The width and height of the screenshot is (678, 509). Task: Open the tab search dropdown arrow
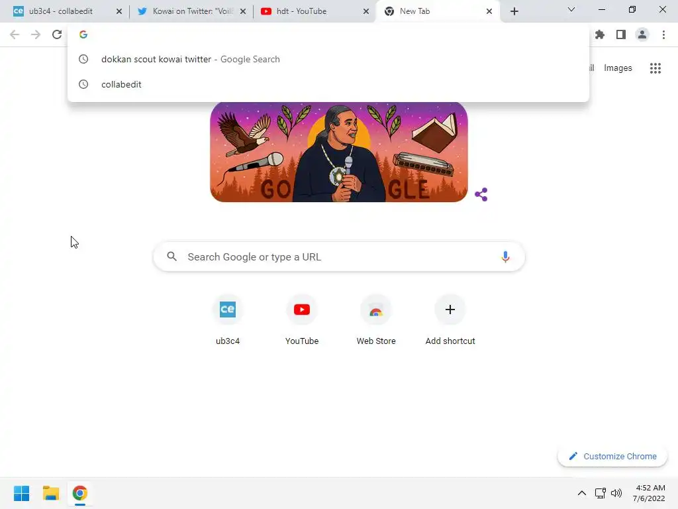tap(571, 9)
